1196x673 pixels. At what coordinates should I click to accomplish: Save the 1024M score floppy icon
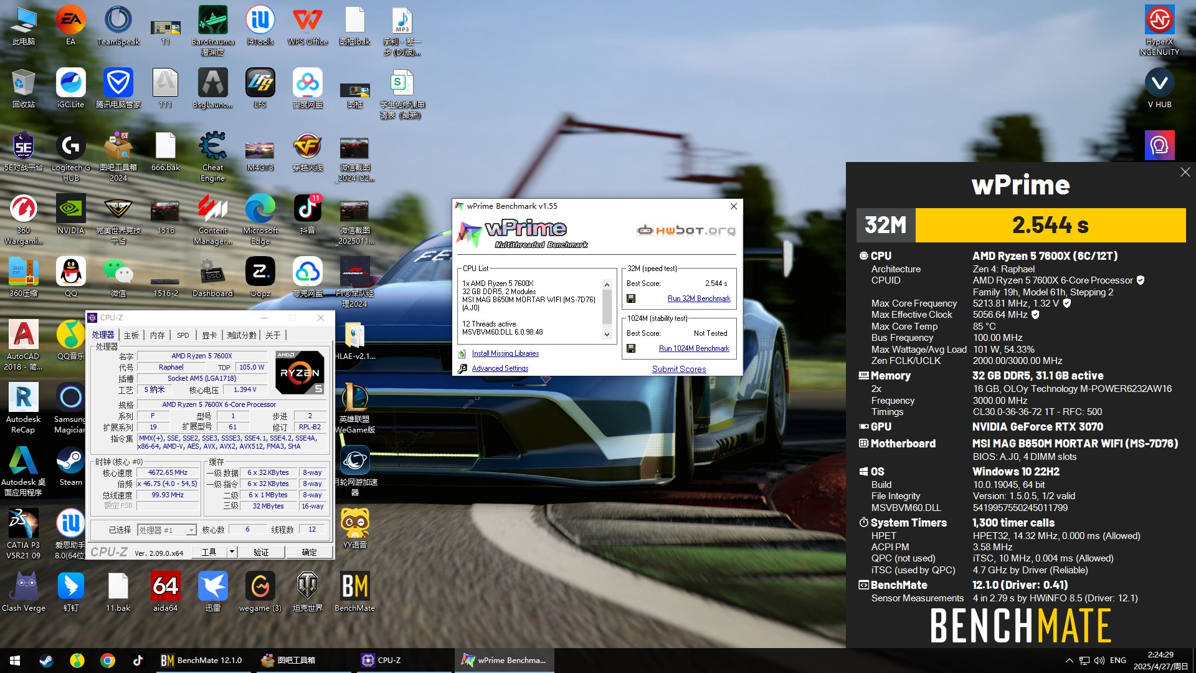631,348
